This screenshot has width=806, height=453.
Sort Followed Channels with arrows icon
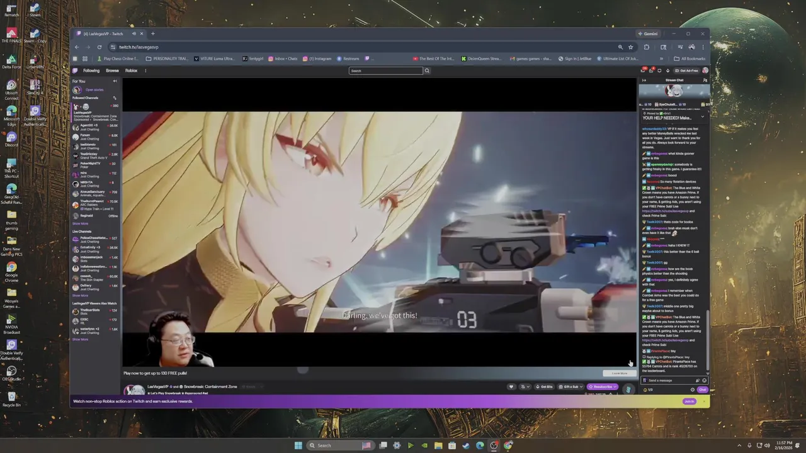[115, 98]
